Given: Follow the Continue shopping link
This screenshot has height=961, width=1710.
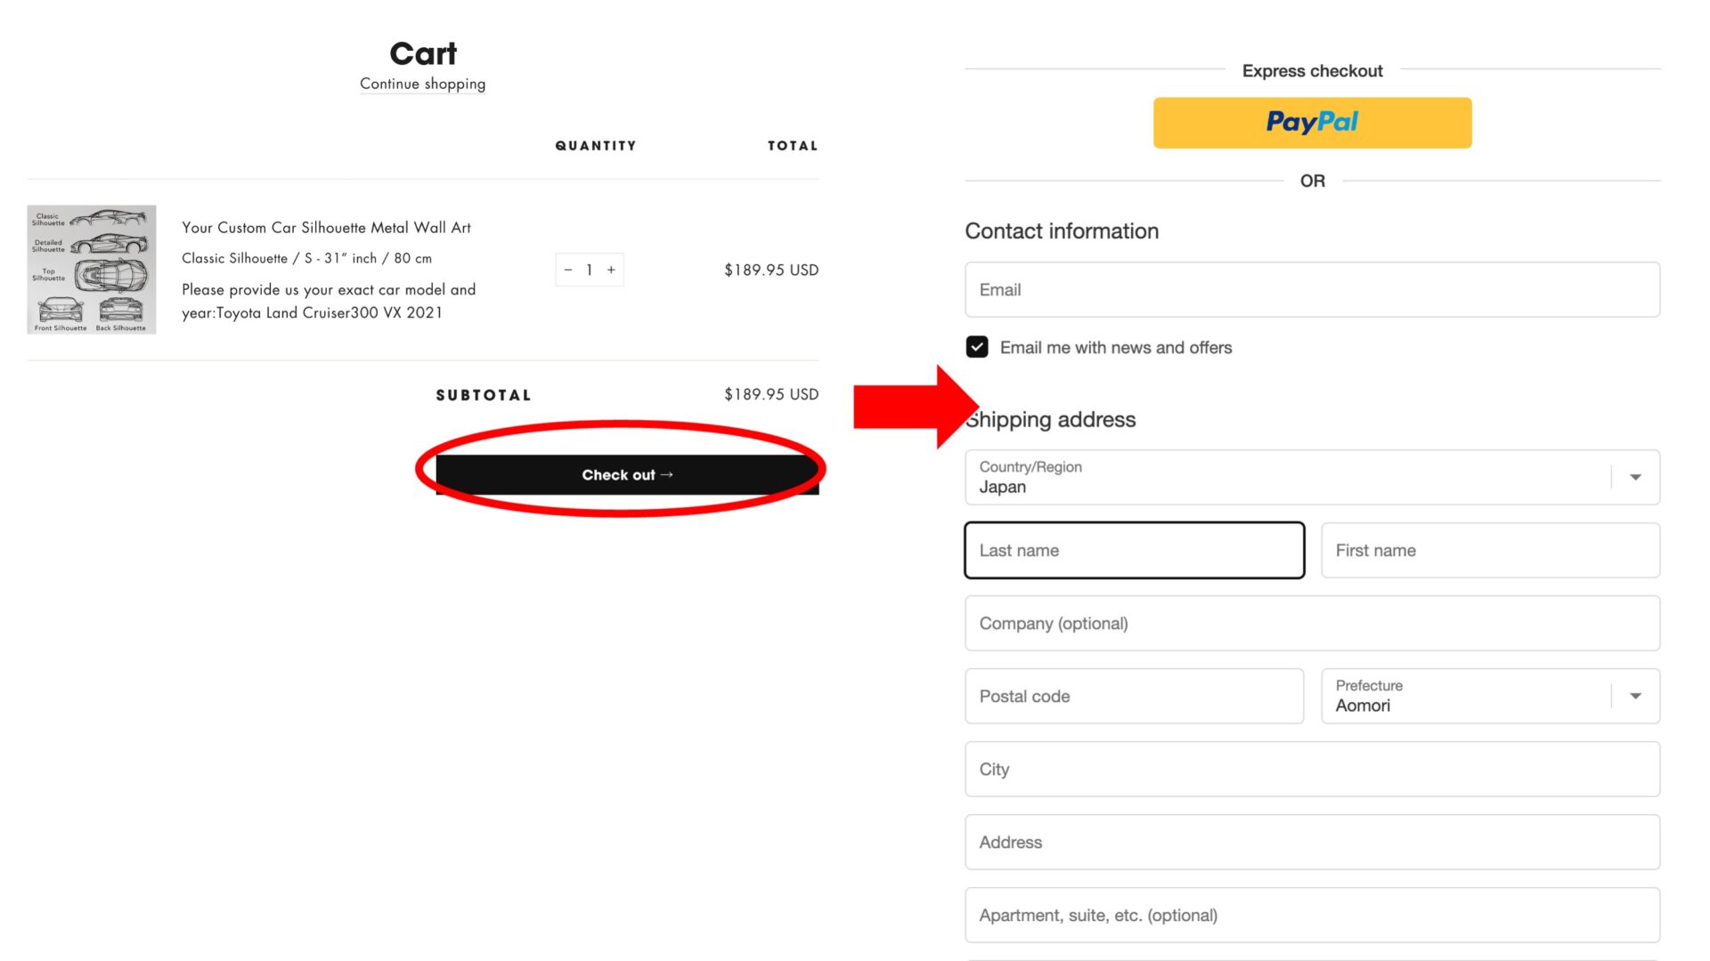Looking at the screenshot, I should tap(422, 84).
